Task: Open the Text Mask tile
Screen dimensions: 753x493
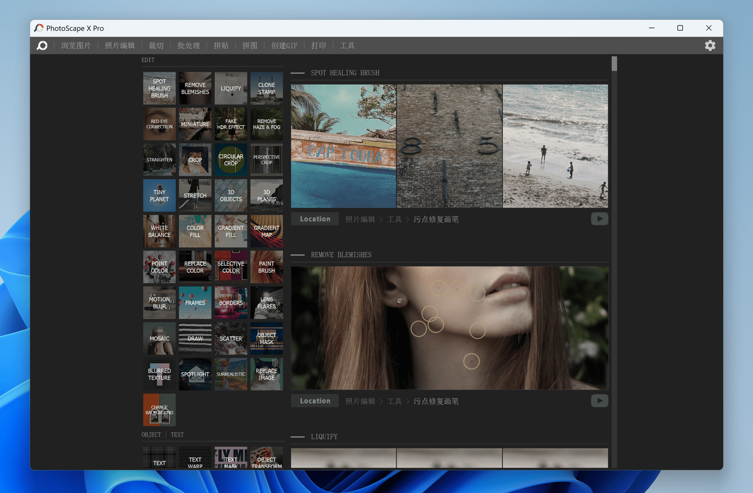Action: click(231, 458)
